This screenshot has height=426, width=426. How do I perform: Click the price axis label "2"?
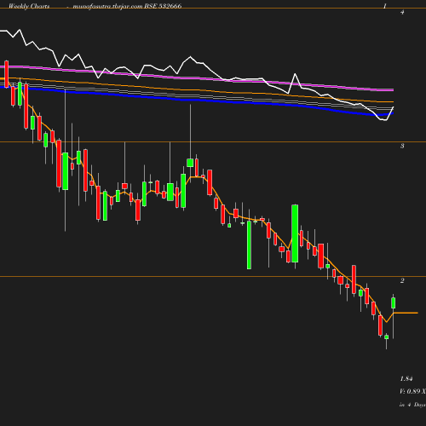pyautogui.click(x=402, y=280)
